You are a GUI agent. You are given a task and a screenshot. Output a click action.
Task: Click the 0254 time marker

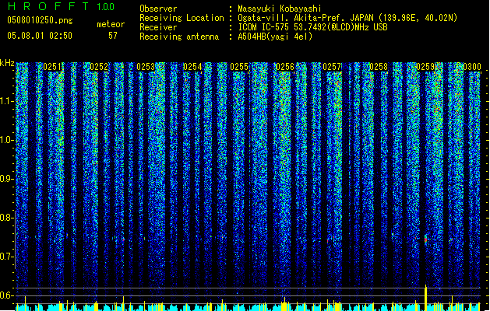[x=192, y=67]
